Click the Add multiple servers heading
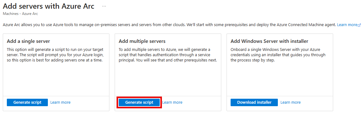Screen dimensions: 363x113 click(x=142, y=41)
